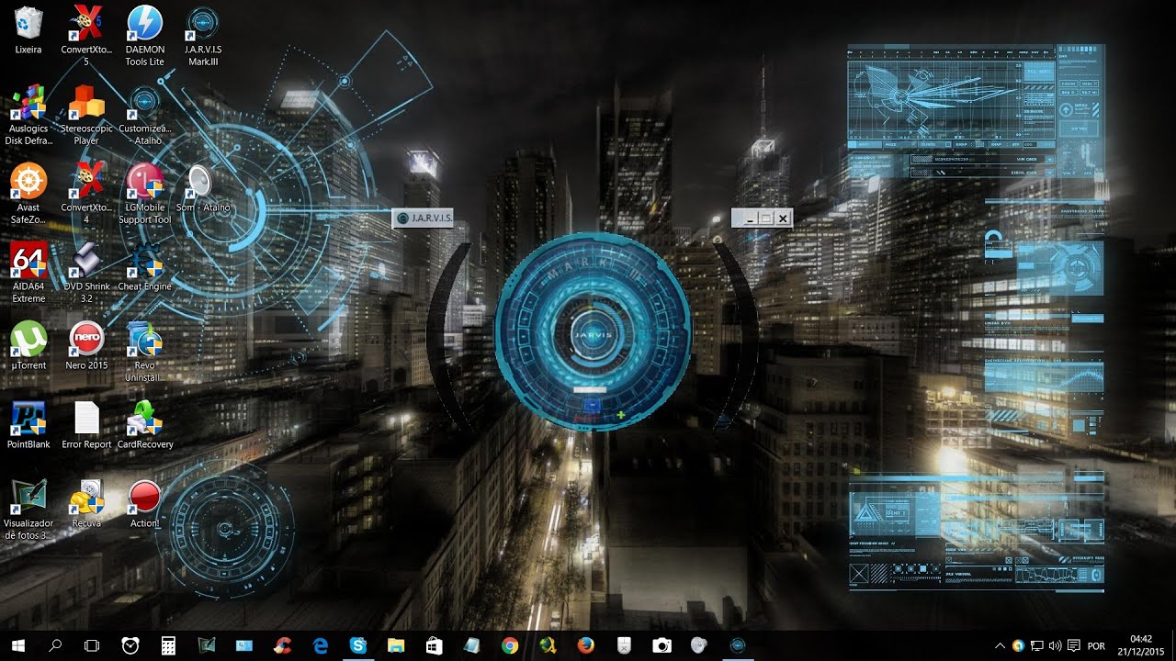Screen dimensions: 1176x661
Task: Click the green plus sign in JARVIS widget
Action: tap(621, 416)
